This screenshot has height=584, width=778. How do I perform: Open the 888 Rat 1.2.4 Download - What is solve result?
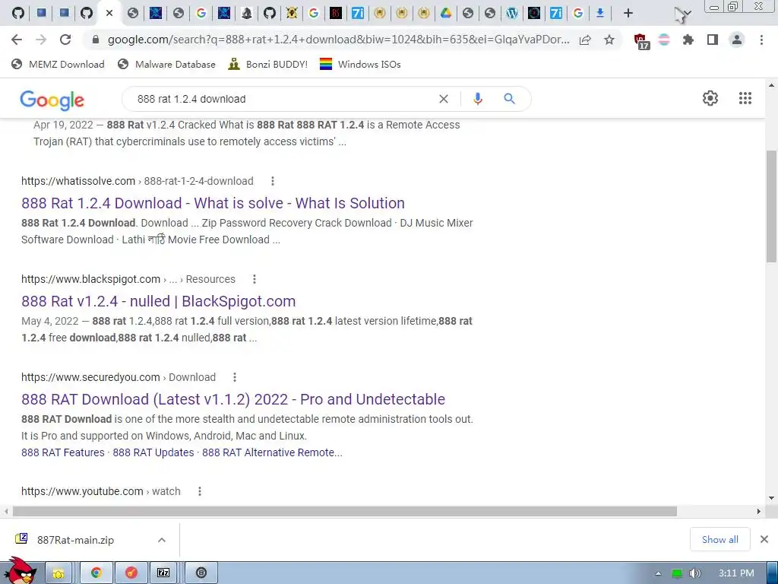[213, 203]
